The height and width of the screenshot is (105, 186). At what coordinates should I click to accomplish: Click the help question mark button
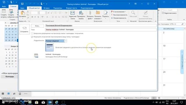click(x=129, y=4)
